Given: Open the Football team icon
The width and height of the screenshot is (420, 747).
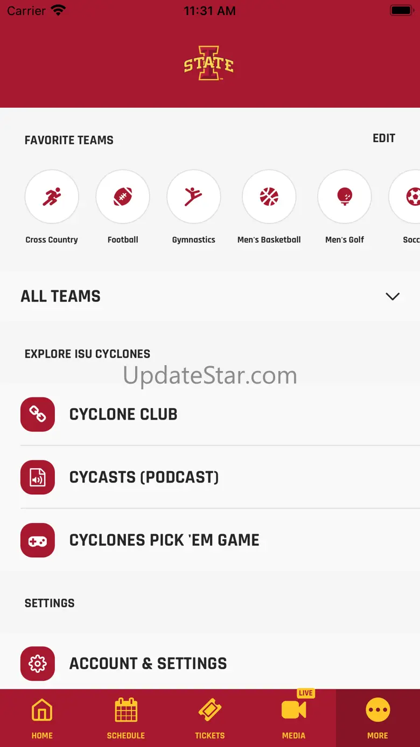Looking at the screenshot, I should 123,197.
